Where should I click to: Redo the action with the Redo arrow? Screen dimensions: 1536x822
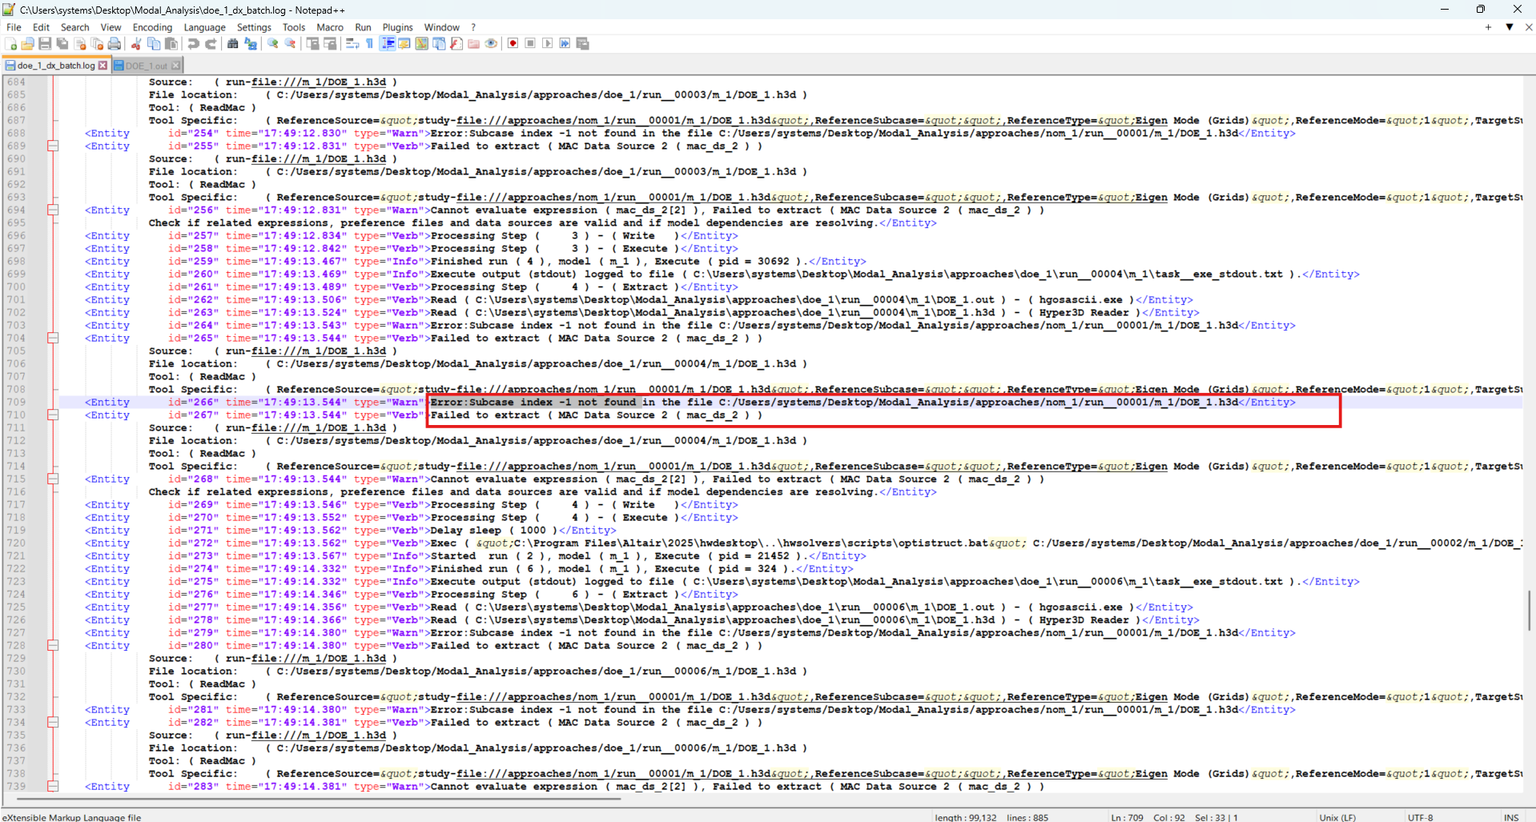click(x=211, y=44)
